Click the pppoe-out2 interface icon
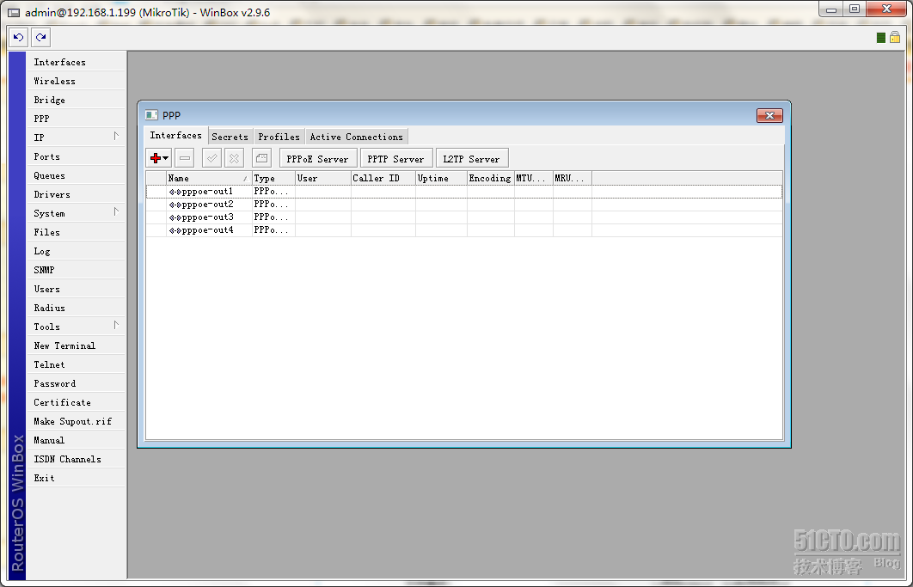 (175, 205)
